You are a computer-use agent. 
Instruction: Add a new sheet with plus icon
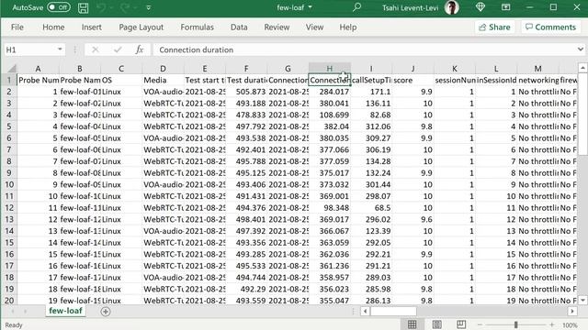[x=106, y=312]
